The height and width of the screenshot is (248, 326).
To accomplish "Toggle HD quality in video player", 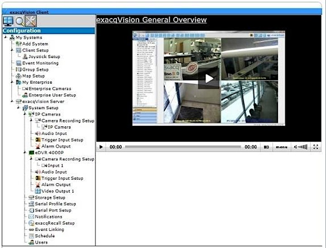I will pyautogui.click(x=266, y=147).
